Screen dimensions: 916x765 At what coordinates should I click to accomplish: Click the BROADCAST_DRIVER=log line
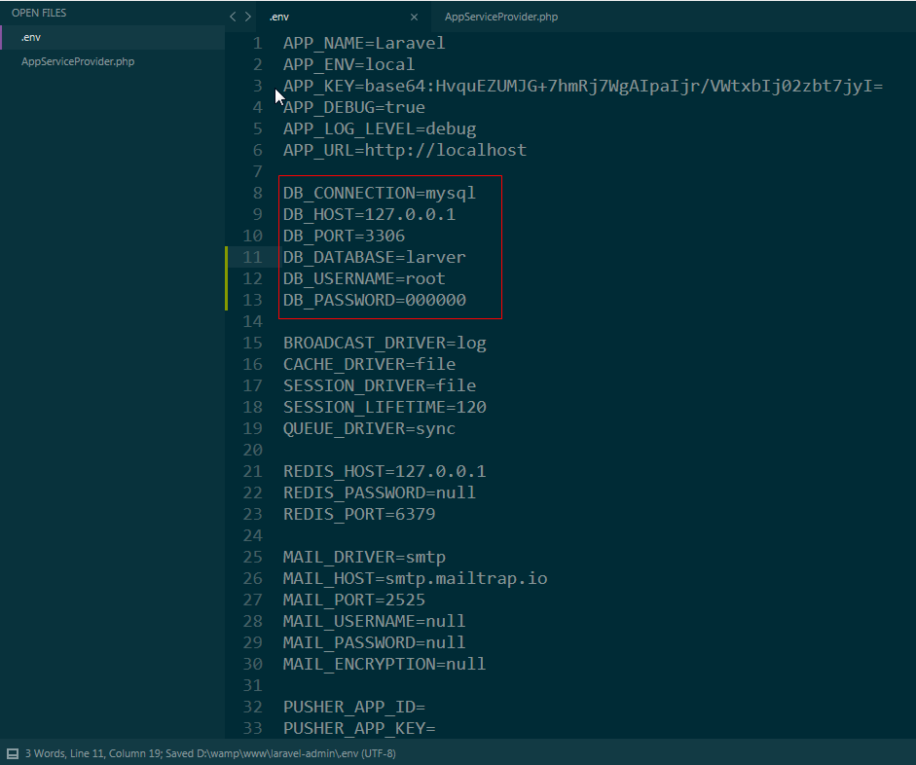coord(385,343)
